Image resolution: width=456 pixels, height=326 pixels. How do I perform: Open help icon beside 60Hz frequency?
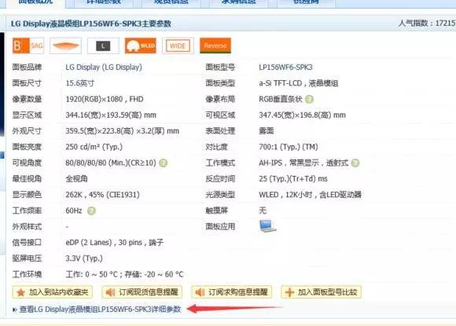tap(91, 211)
